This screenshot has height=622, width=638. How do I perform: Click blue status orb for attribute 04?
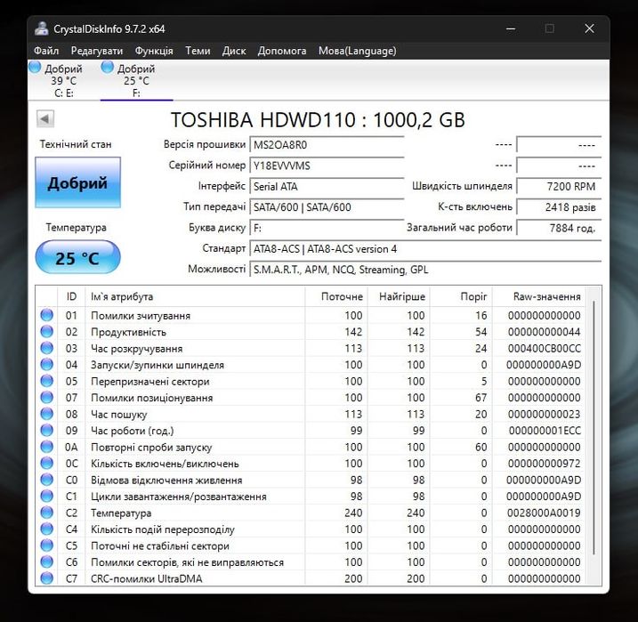pos(47,365)
